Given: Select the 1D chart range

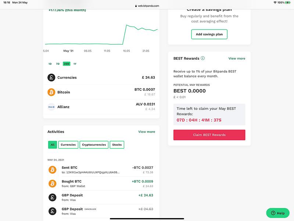Looking at the screenshot, I should 50,64.
